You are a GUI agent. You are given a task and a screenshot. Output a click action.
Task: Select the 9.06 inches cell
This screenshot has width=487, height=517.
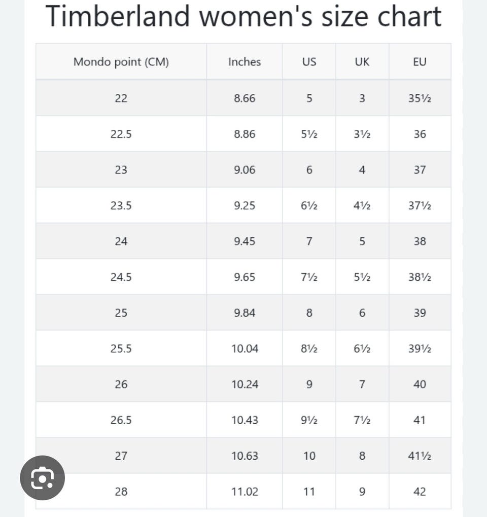245,170
